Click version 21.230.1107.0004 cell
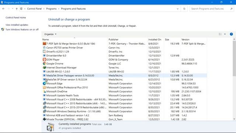Image resolution: width=236 pixels, height=133 pixels. pyautogui.click(x=191, y=91)
